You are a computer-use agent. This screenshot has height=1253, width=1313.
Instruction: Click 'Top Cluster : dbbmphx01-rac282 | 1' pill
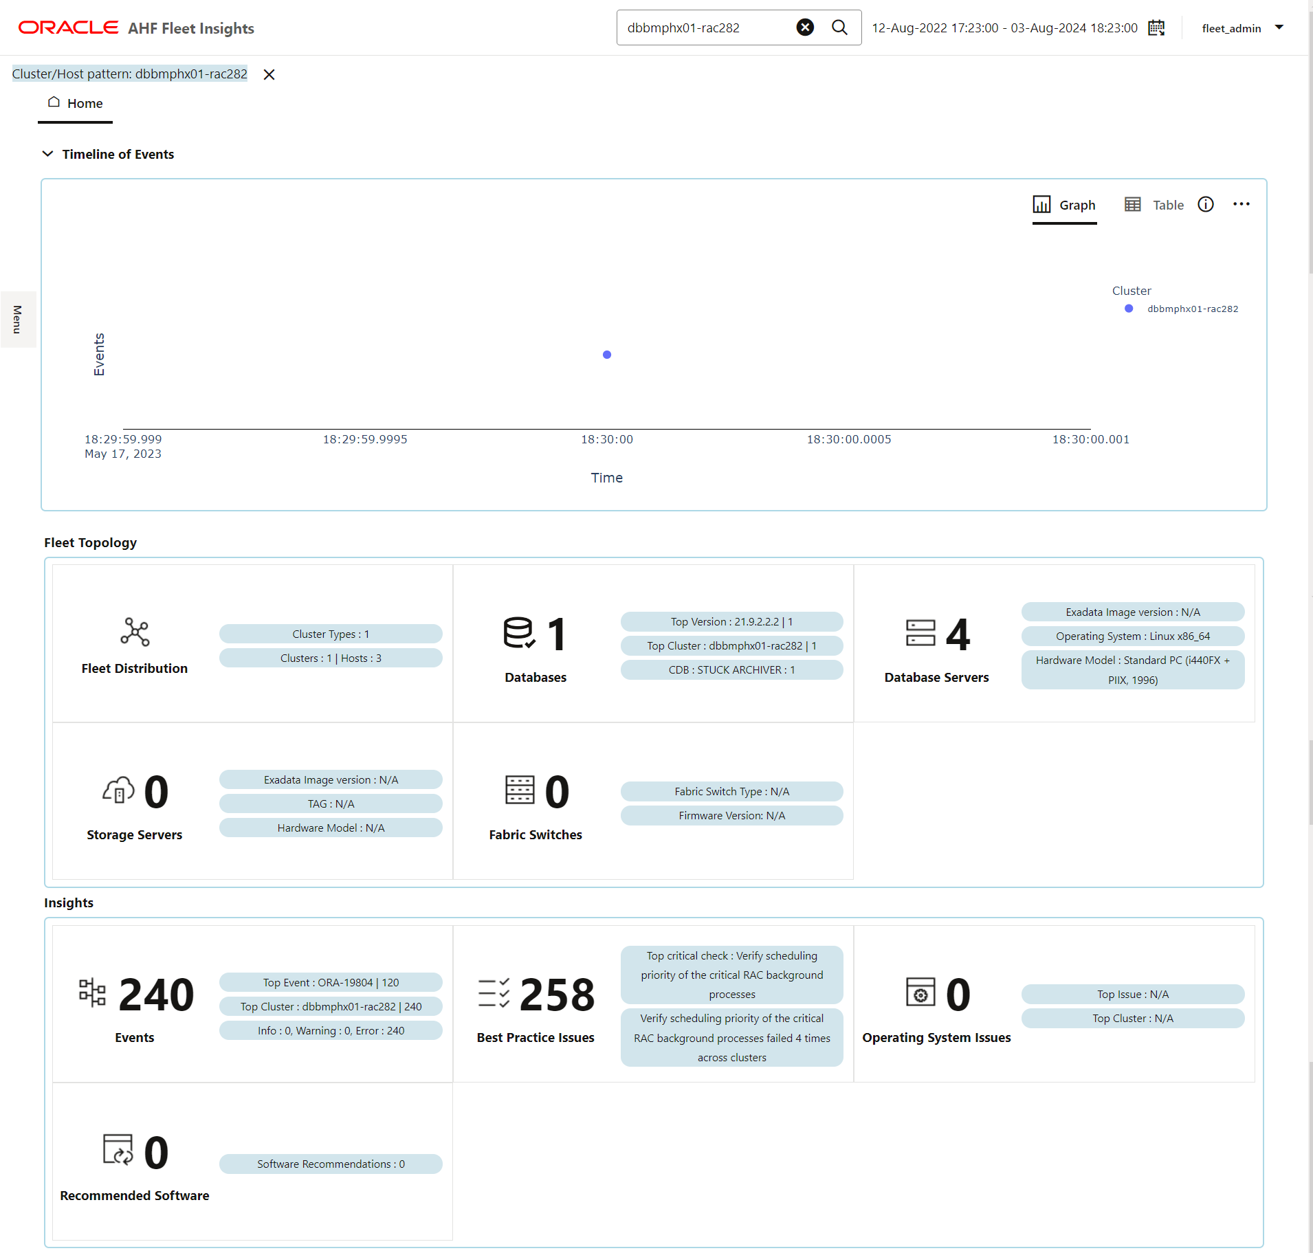(731, 645)
